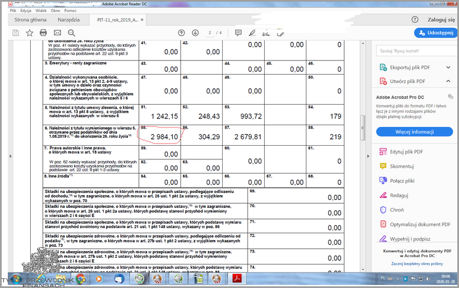Open the Widok menu
This screenshot has width=459, height=288.
(x=41, y=11)
